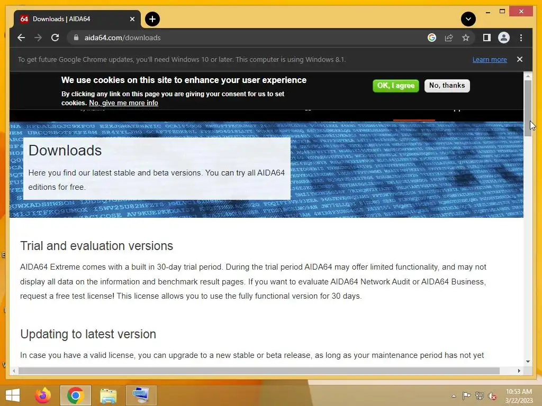Open the No, give me more info link
Screen dimensions: 542x406
(x=123, y=103)
